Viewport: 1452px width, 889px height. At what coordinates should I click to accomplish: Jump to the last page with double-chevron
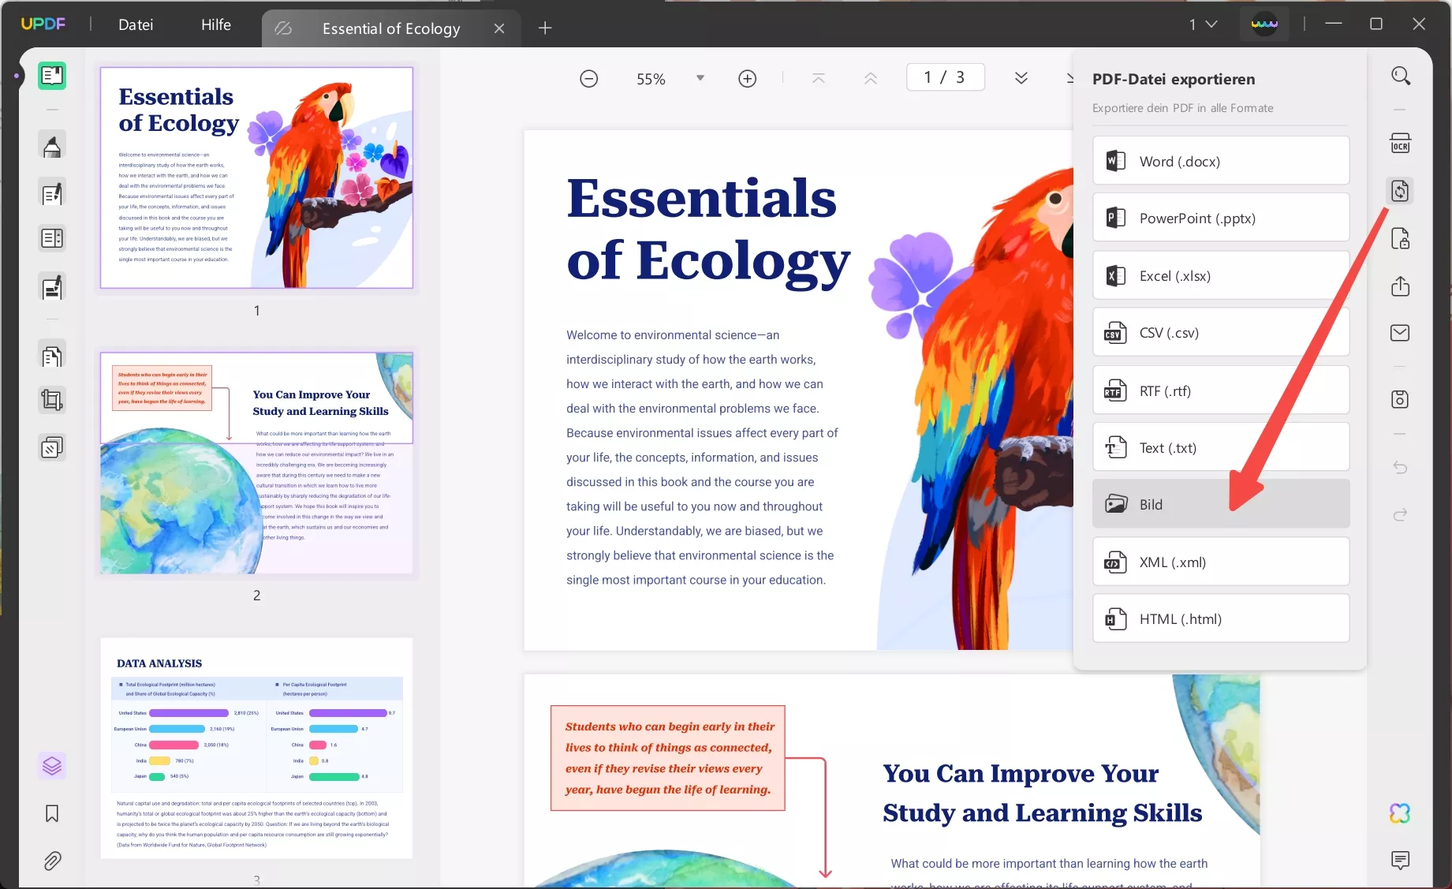pos(1021,78)
